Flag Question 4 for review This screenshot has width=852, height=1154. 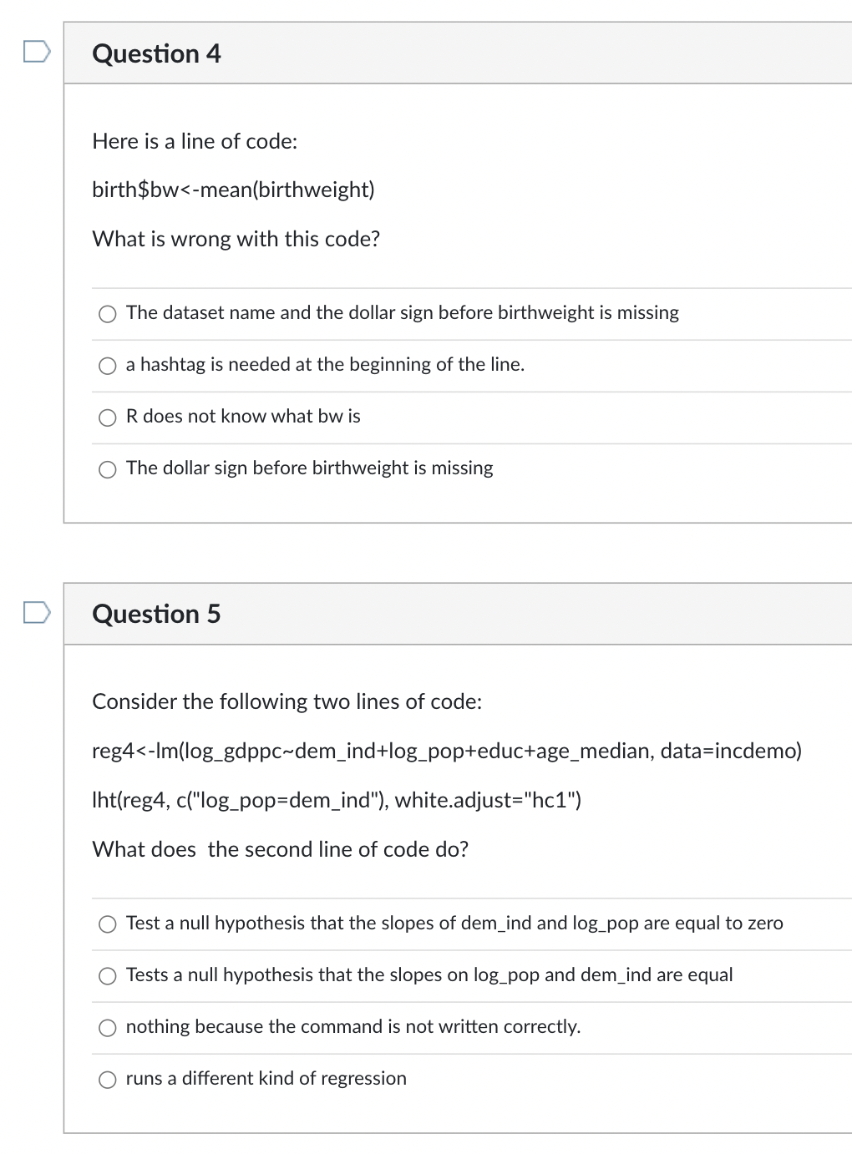pos(36,52)
